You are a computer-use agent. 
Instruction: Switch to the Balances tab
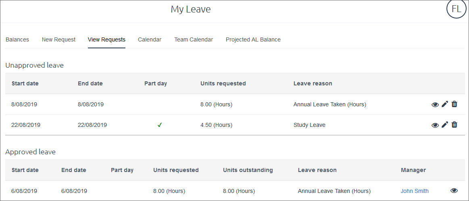point(17,39)
